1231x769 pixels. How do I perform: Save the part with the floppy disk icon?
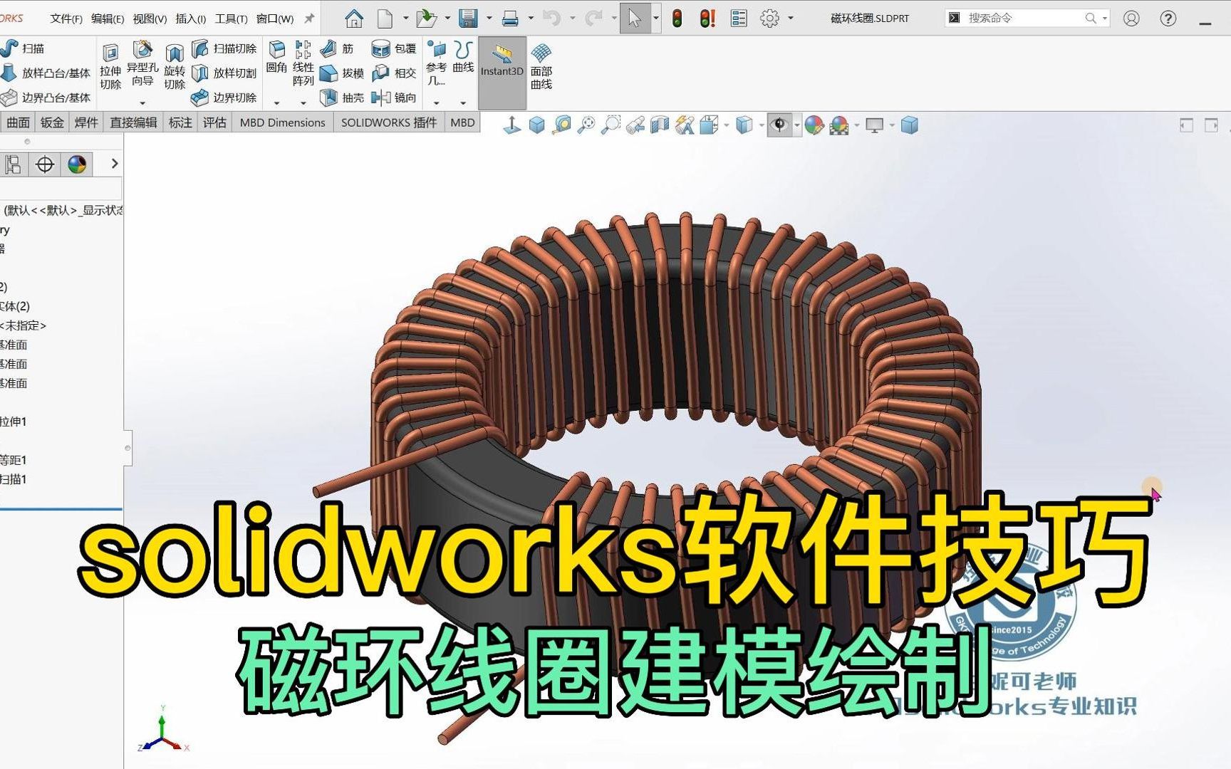tap(468, 18)
